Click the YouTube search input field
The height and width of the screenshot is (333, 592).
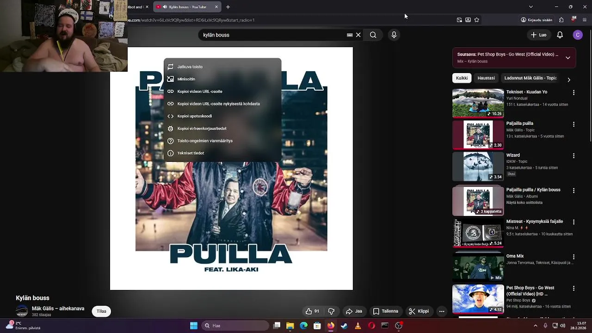pyautogui.click(x=273, y=35)
